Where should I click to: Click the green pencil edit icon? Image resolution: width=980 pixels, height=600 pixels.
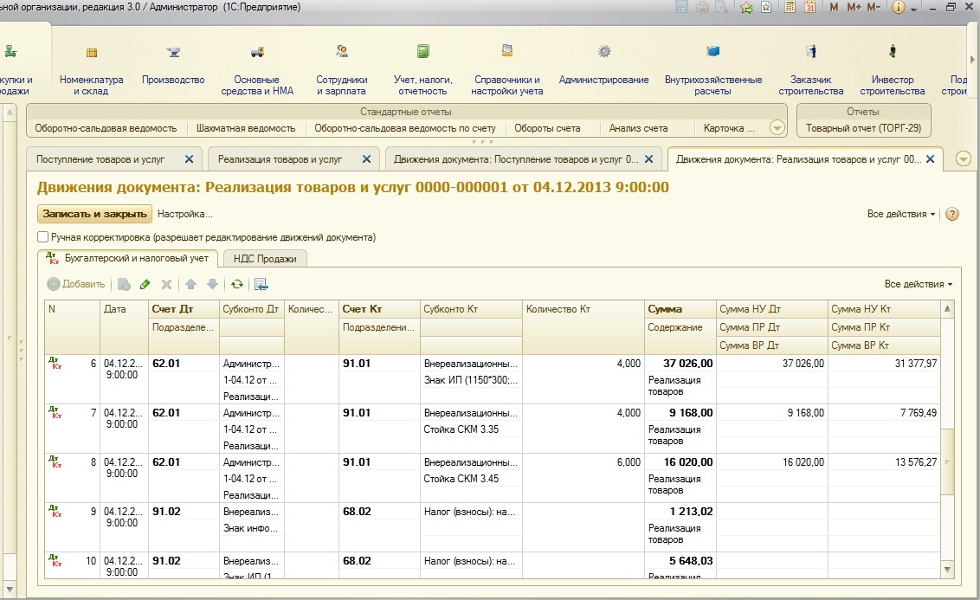click(x=145, y=284)
